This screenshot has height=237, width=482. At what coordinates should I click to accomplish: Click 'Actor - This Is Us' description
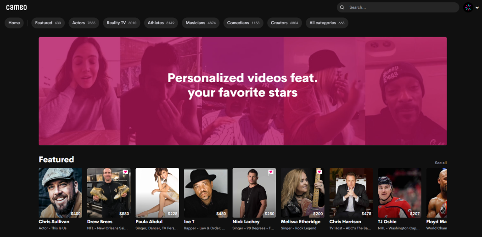(53, 228)
